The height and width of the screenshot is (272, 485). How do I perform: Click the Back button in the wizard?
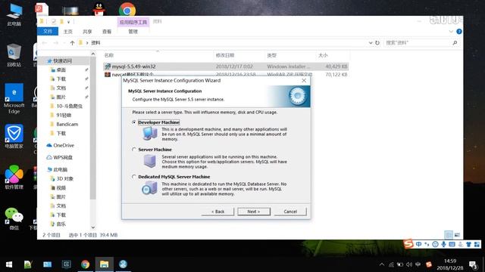pyautogui.click(x=217, y=212)
